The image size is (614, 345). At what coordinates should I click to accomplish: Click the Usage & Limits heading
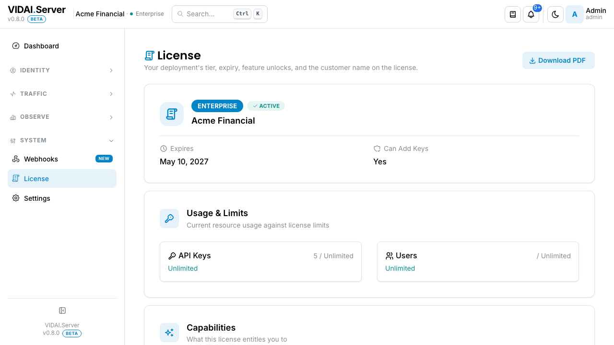(x=217, y=213)
